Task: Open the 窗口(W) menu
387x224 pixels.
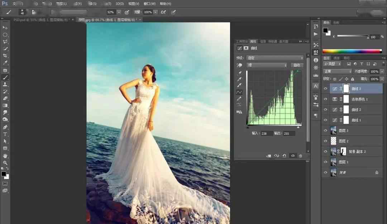Action: (149, 4)
